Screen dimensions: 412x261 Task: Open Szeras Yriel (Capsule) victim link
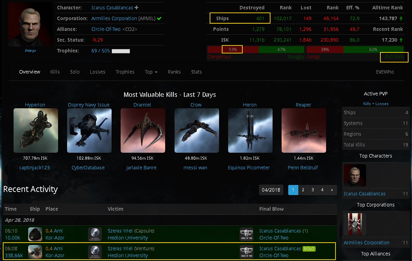(x=120, y=231)
